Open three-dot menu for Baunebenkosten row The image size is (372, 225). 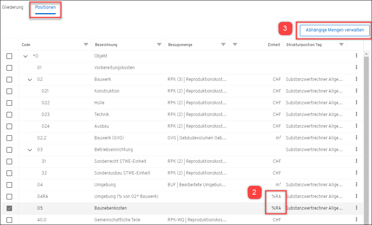pos(356,208)
